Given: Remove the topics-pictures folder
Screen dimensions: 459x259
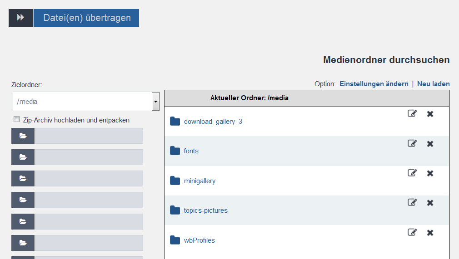Looking at the screenshot, I should tap(430, 203).
